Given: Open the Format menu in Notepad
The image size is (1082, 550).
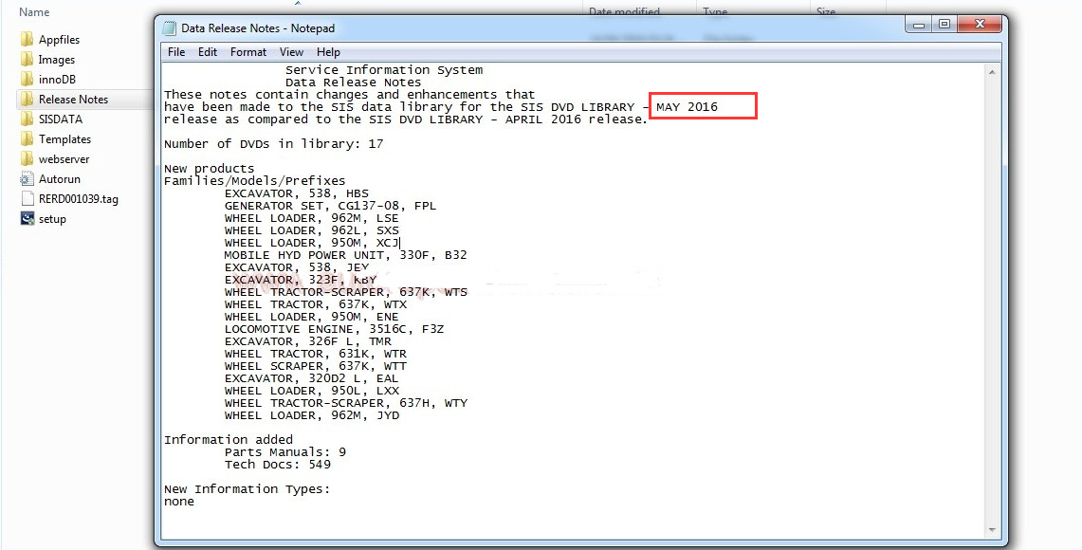Looking at the screenshot, I should pyautogui.click(x=248, y=52).
